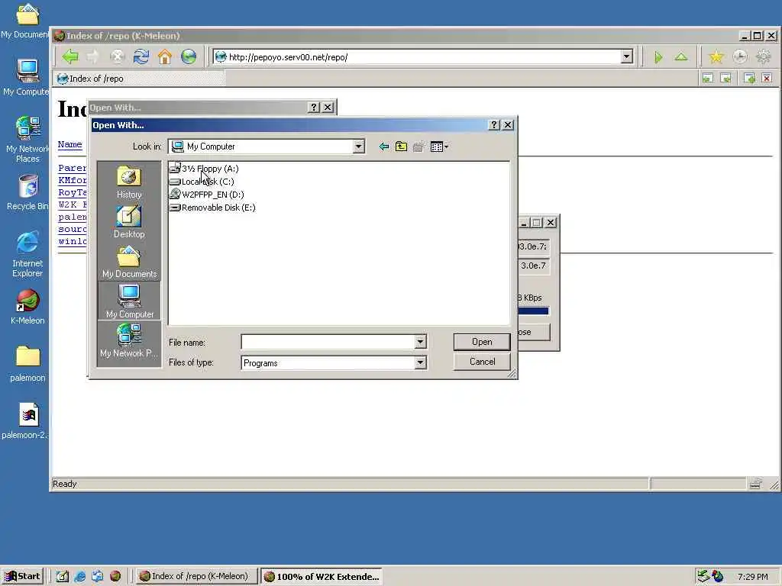The image size is (782, 586).
Task: Select the K-Meleon desktop shortcut
Action: click(27, 307)
